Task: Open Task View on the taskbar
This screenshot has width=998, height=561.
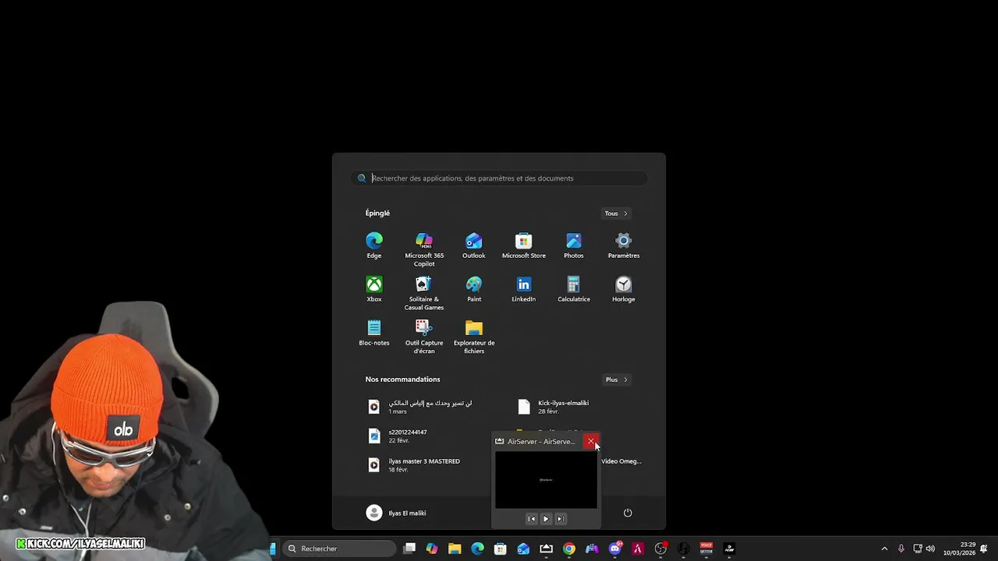Action: [409, 549]
